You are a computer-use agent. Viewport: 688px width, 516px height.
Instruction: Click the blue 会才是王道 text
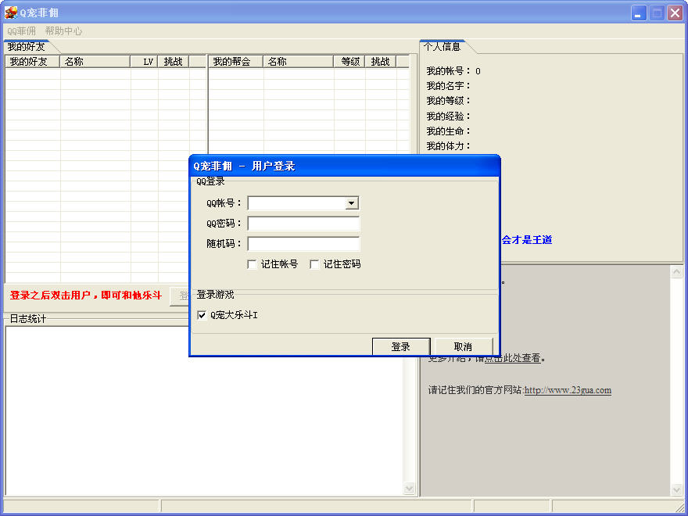[526, 239]
